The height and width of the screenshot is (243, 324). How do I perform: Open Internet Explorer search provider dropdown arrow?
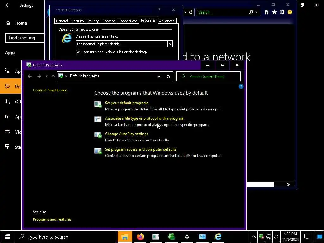(256, 12)
